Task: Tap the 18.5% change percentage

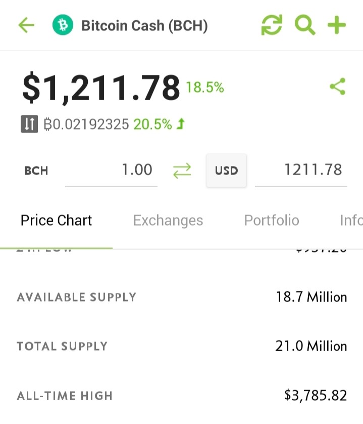Action: pyautogui.click(x=205, y=88)
